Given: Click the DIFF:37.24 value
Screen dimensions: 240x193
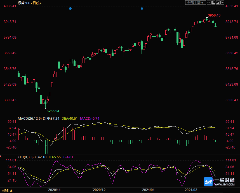Looking at the screenshot, I should (51, 119).
